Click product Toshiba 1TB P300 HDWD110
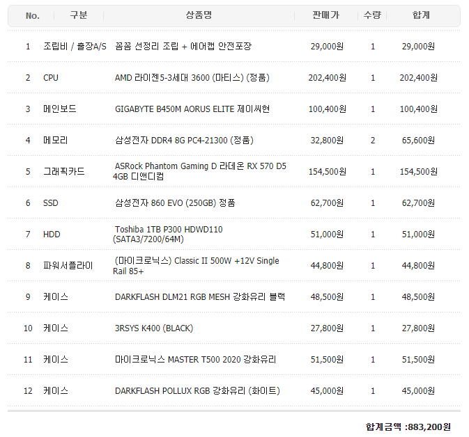Viewport: 469px width, 437px height. (x=167, y=235)
